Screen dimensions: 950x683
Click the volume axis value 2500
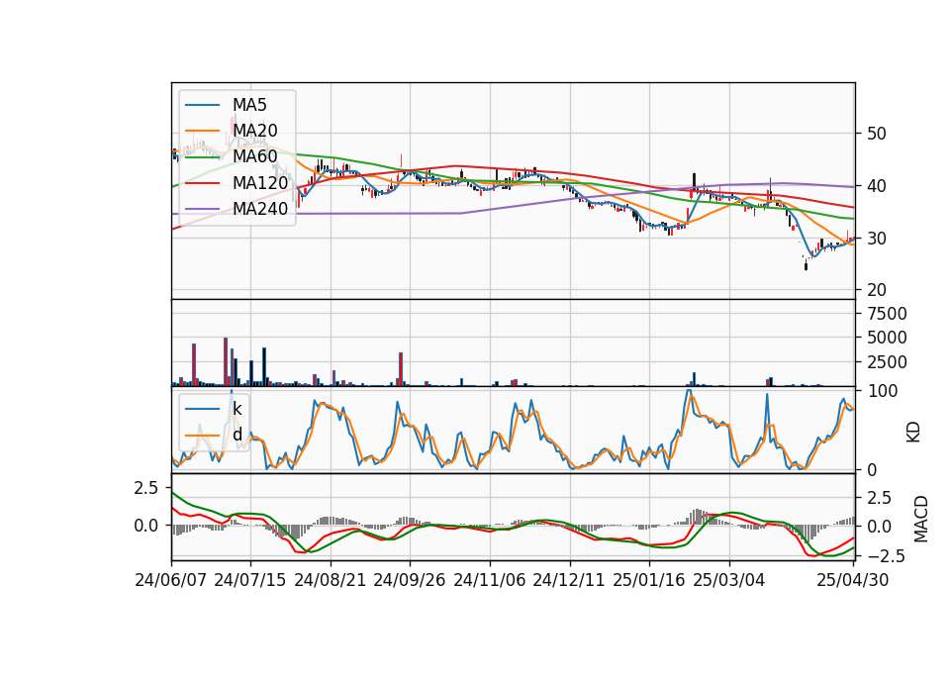coord(887,362)
